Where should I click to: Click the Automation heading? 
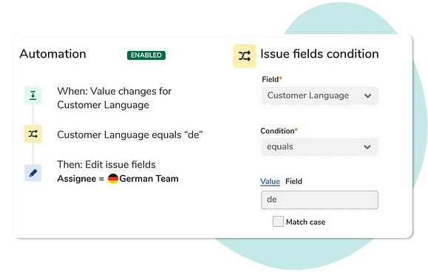click(53, 54)
